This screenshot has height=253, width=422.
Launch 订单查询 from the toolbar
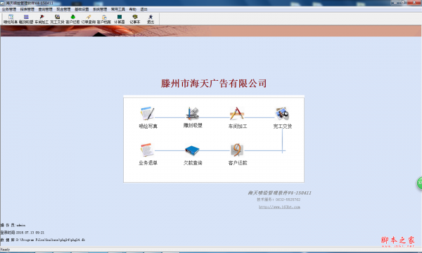(89, 19)
